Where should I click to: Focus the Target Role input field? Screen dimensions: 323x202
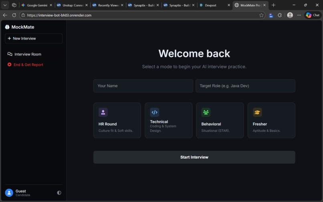click(245, 86)
